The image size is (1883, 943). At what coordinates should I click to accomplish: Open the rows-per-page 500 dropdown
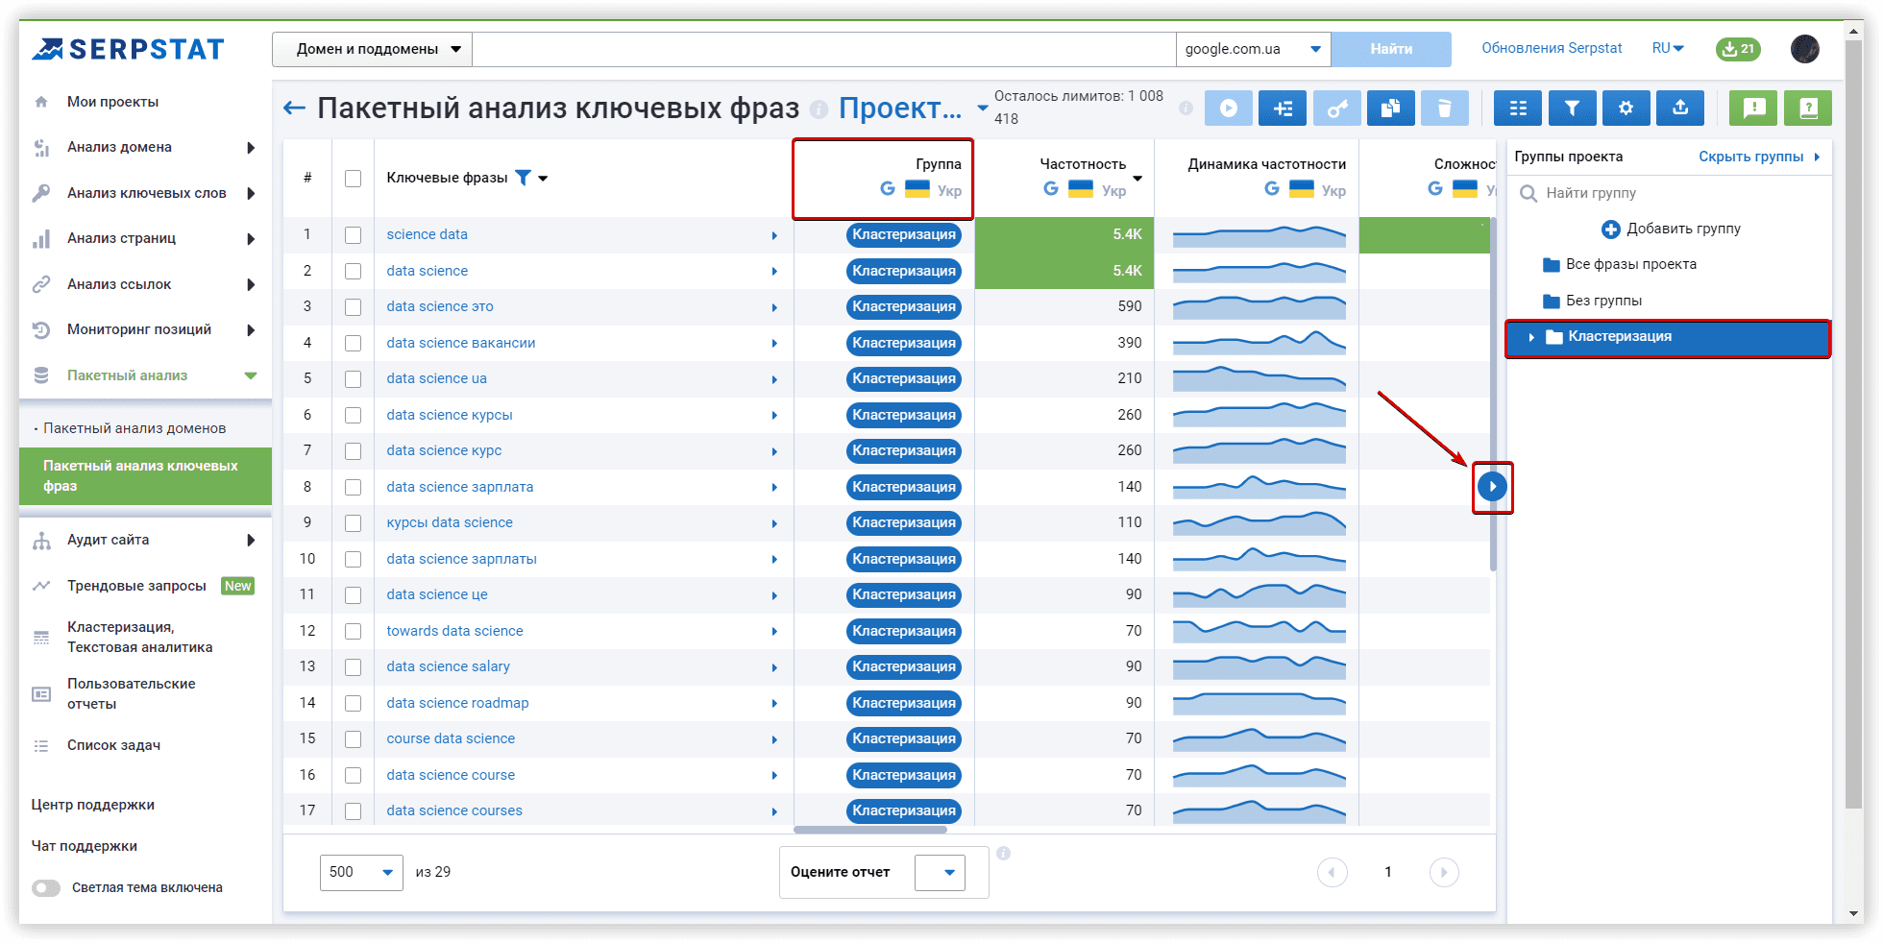click(360, 872)
